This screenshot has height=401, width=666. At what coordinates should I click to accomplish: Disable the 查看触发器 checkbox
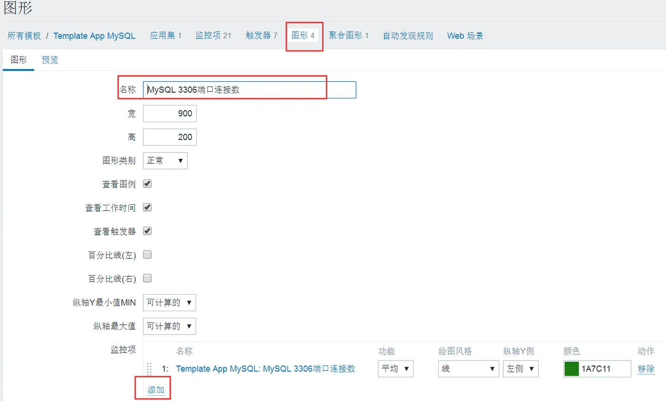click(147, 231)
